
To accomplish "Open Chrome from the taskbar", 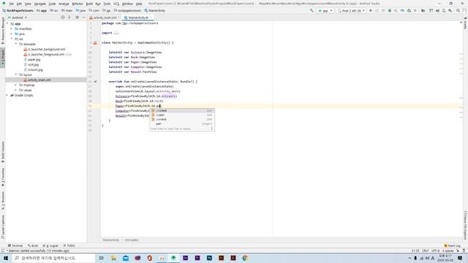I will 245,258.
